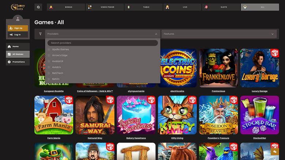The height and width of the screenshot is (160, 285).
Task: Switch to the Slots tab
Action: pyautogui.click(x=221, y=7)
